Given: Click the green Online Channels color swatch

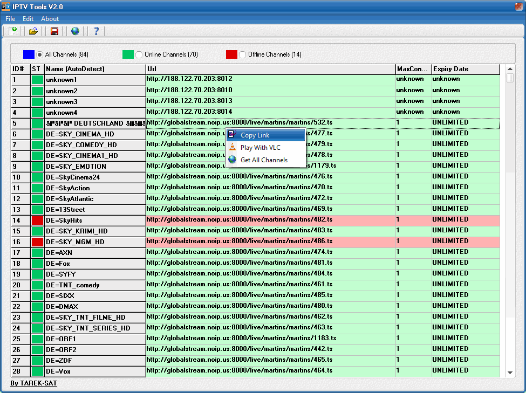Looking at the screenshot, I should [x=128, y=54].
